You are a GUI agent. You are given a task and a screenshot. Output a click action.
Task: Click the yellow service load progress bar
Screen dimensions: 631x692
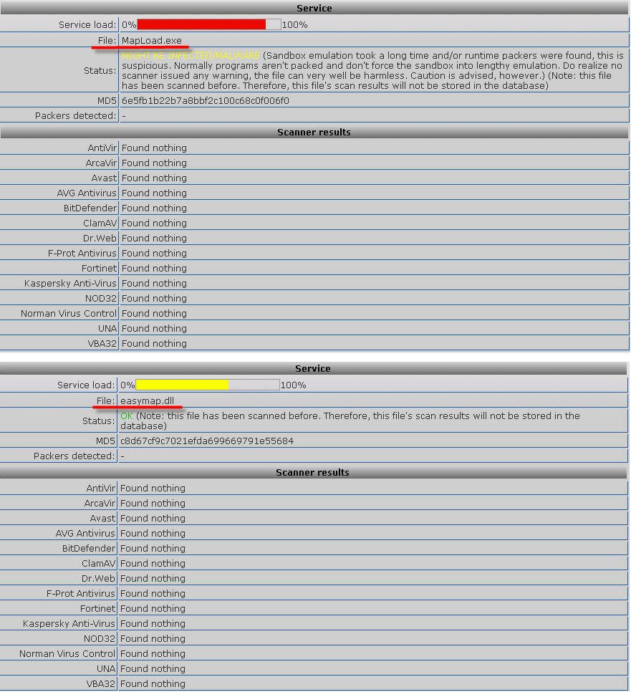(x=208, y=385)
